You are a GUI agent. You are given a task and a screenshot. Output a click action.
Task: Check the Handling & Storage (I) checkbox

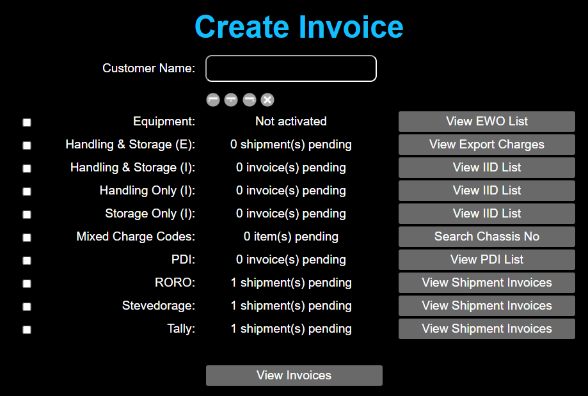coord(27,168)
